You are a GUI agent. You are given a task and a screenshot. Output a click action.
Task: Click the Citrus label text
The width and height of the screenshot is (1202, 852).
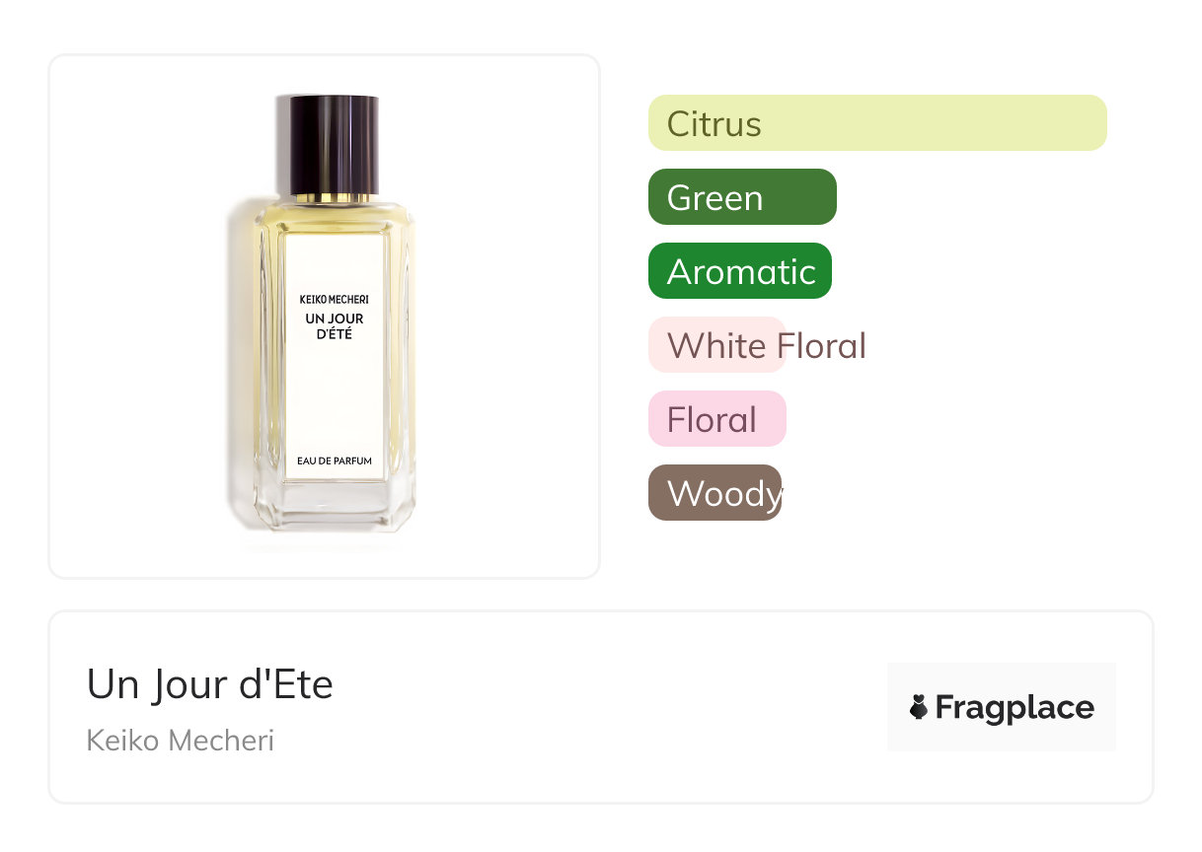[x=714, y=124]
